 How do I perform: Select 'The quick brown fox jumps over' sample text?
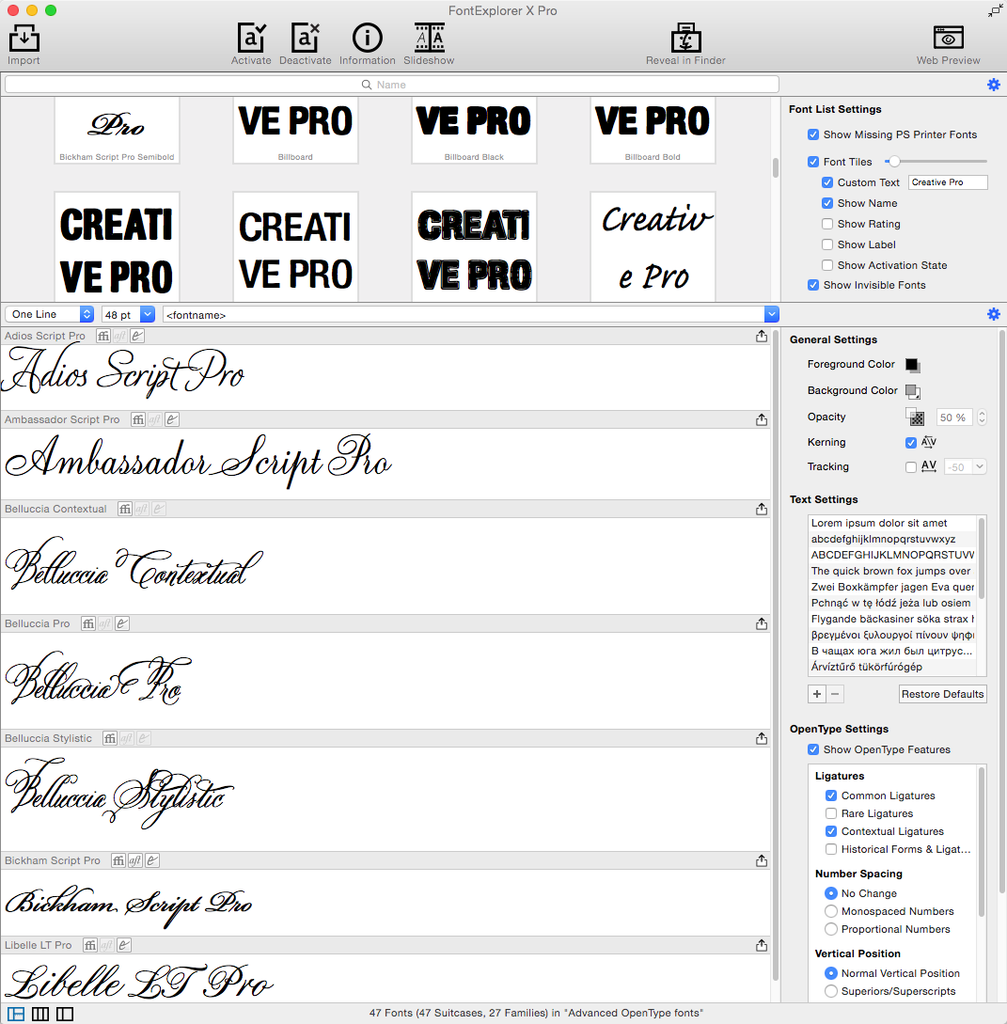point(890,571)
